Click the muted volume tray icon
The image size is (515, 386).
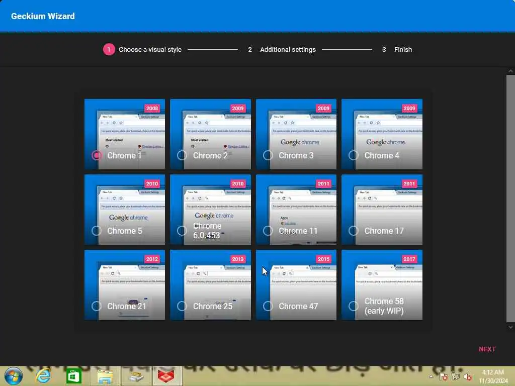pyautogui.click(x=468, y=377)
